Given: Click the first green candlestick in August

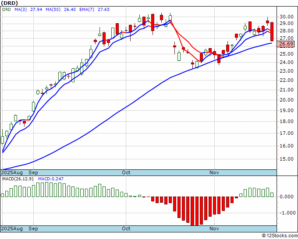Looking at the screenshot, I should (x=3, y=140).
